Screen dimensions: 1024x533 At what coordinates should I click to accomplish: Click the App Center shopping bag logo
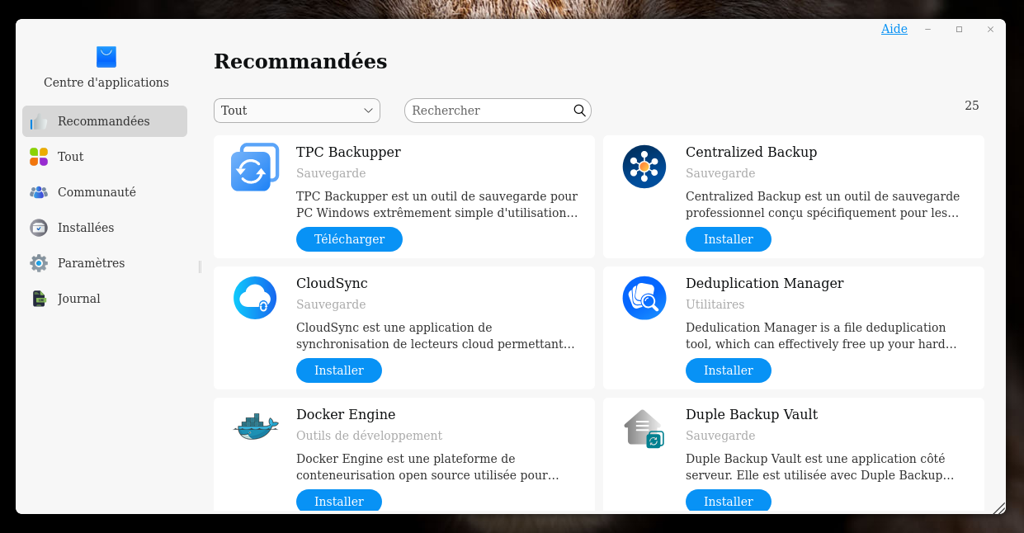click(x=106, y=57)
